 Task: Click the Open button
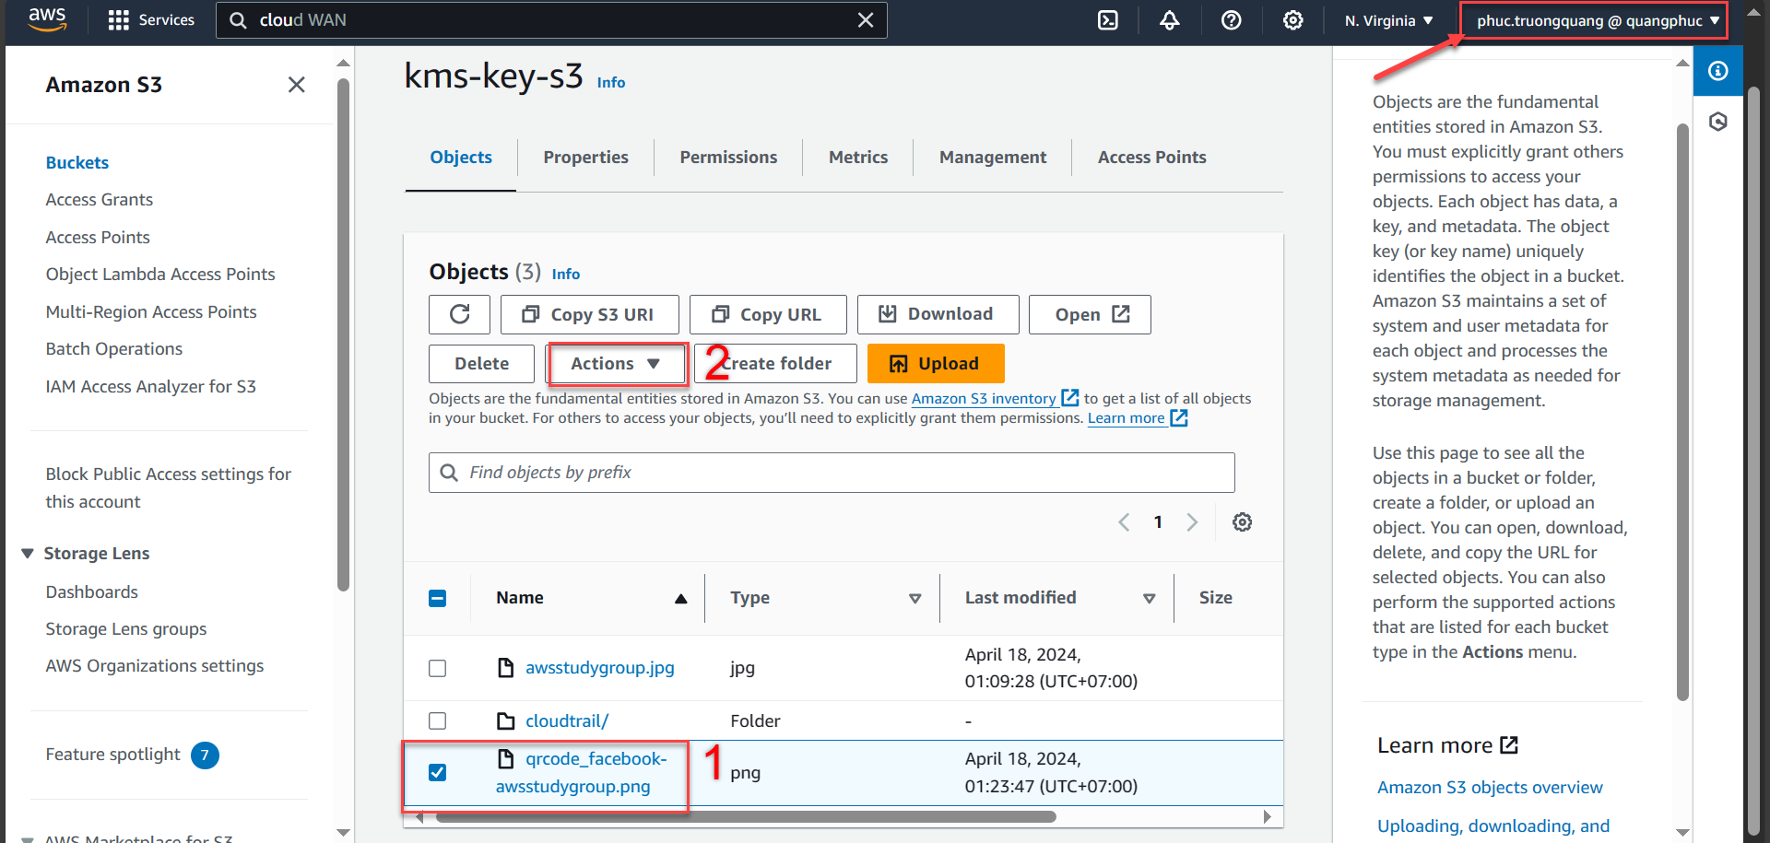(x=1090, y=314)
